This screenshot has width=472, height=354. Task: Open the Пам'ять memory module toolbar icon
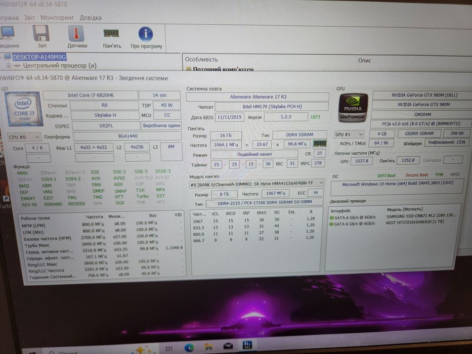(x=111, y=33)
